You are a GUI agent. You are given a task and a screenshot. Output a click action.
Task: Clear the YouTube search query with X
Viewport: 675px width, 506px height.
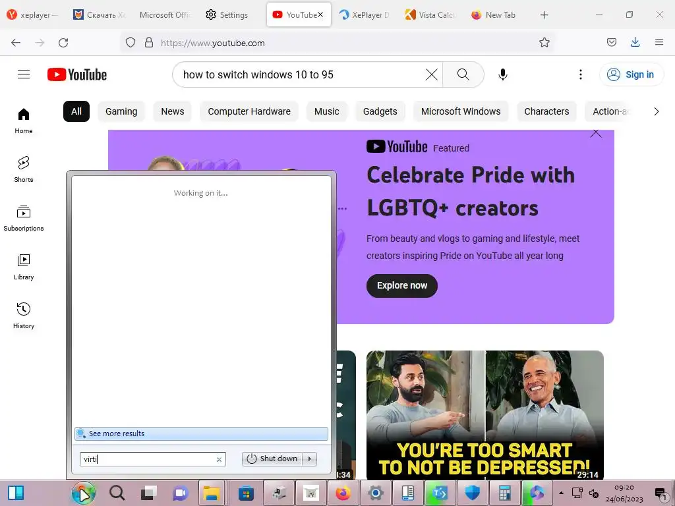(431, 74)
